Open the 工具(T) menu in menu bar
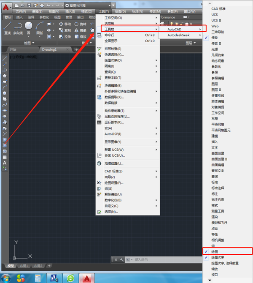253x283 pixels. [x=103, y=11]
